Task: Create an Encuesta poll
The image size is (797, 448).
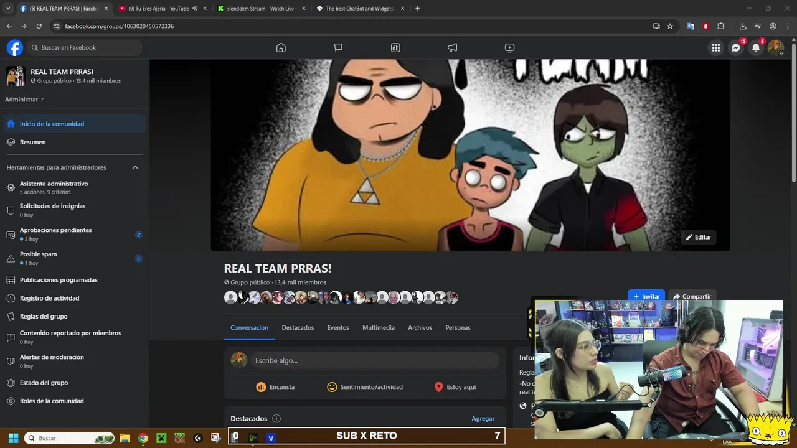Action: (x=275, y=387)
